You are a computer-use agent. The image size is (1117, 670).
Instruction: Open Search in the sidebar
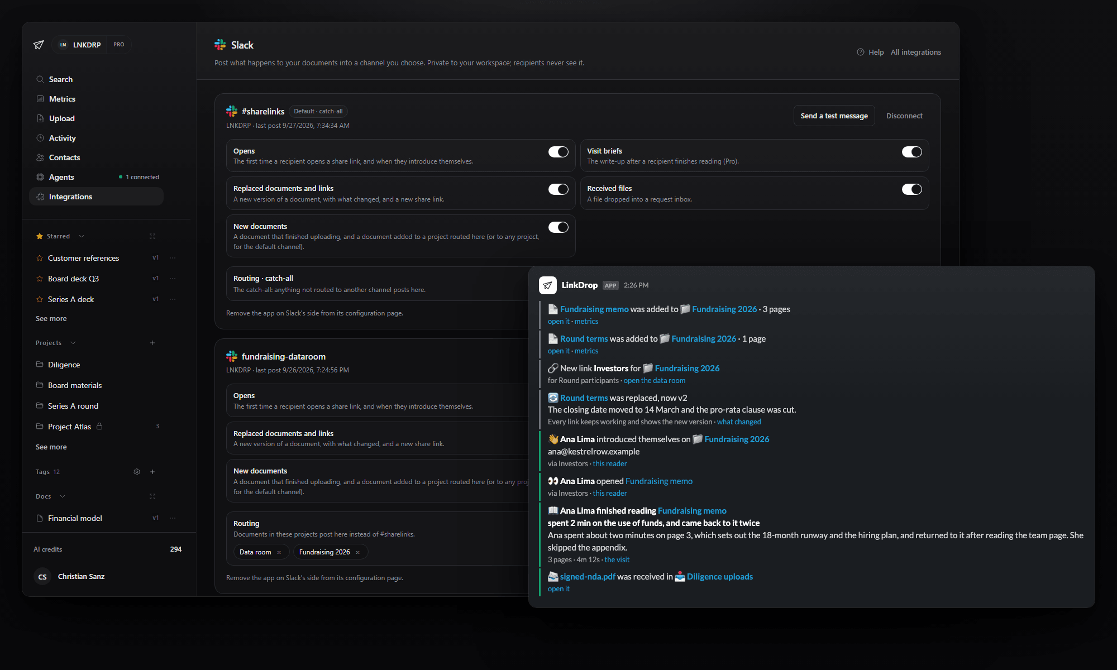pyautogui.click(x=96, y=79)
